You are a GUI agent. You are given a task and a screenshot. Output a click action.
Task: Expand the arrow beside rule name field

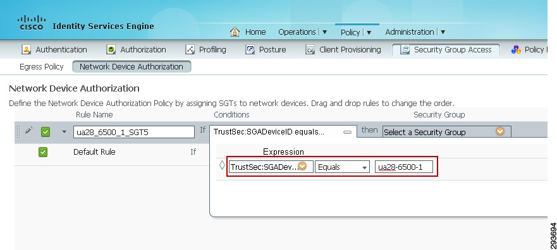pyautogui.click(x=64, y=132)
